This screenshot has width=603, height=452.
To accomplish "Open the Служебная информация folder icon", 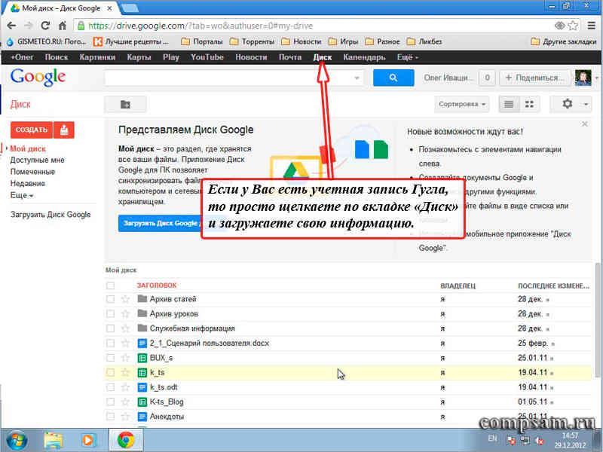I will [142, 328].
